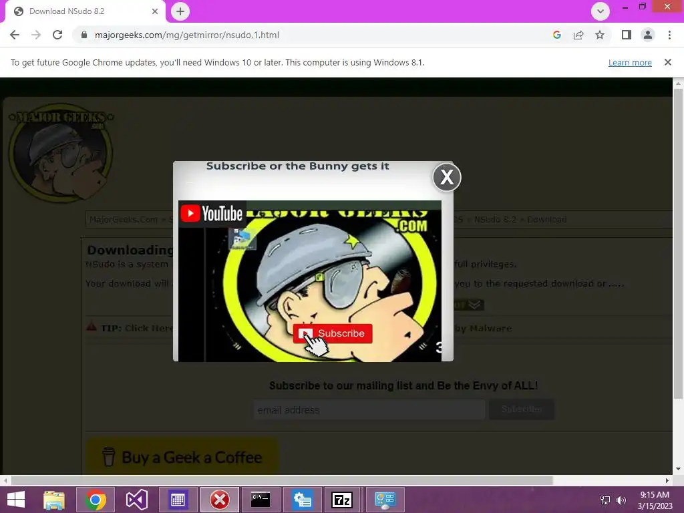This screenshot has height=513, width=684.
Task: Click the scroll right arrow
Action: [x=667, y=481]
